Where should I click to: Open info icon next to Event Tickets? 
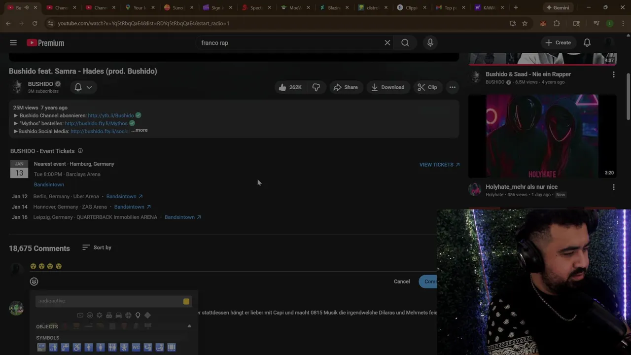click(x=80, y=151)
